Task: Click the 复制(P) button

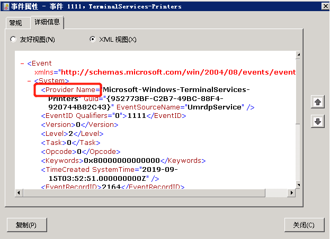Action: (26, 225)
